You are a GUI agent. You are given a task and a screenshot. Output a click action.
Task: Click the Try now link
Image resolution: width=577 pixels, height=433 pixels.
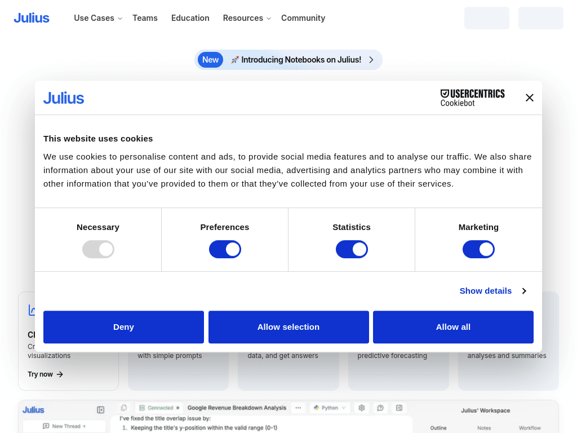tap(45, 374)
